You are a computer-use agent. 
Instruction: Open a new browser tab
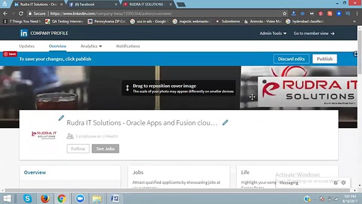181,5
